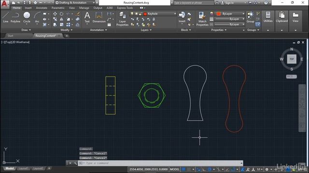309x173 pixels.
Task: Click Sign In link
Action: [229, 3]
